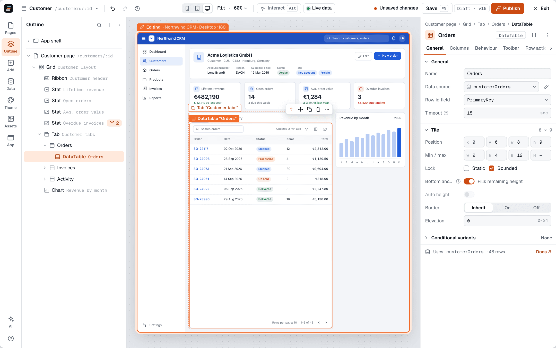This screenshot has height=348, width=556.
Task: Click the Timeout value field
Action: 507,113
